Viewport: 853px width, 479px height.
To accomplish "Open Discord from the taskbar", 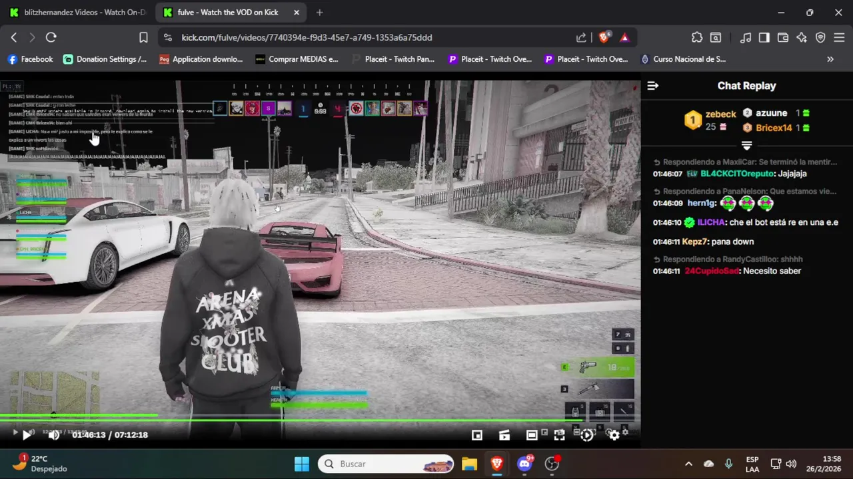I will (x=524, y=464).
